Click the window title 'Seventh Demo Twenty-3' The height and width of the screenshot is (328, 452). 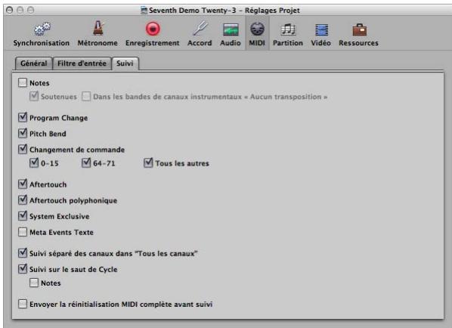coord(193,11)
